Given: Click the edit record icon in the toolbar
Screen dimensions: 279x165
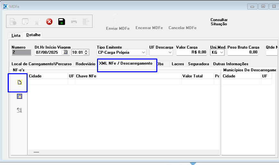Looking at the screenshot, I should 25,22.
